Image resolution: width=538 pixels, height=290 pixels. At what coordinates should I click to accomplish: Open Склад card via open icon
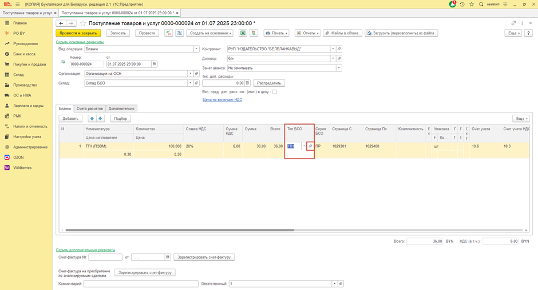pyautogui.click(x=197, y=83)
